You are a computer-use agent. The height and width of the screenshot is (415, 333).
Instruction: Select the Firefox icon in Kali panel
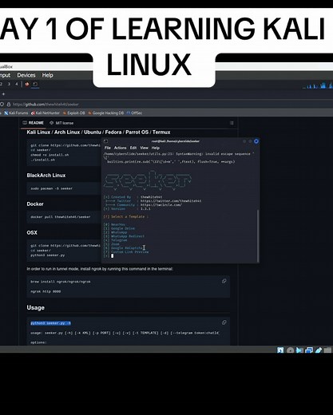tap(27, 84)
